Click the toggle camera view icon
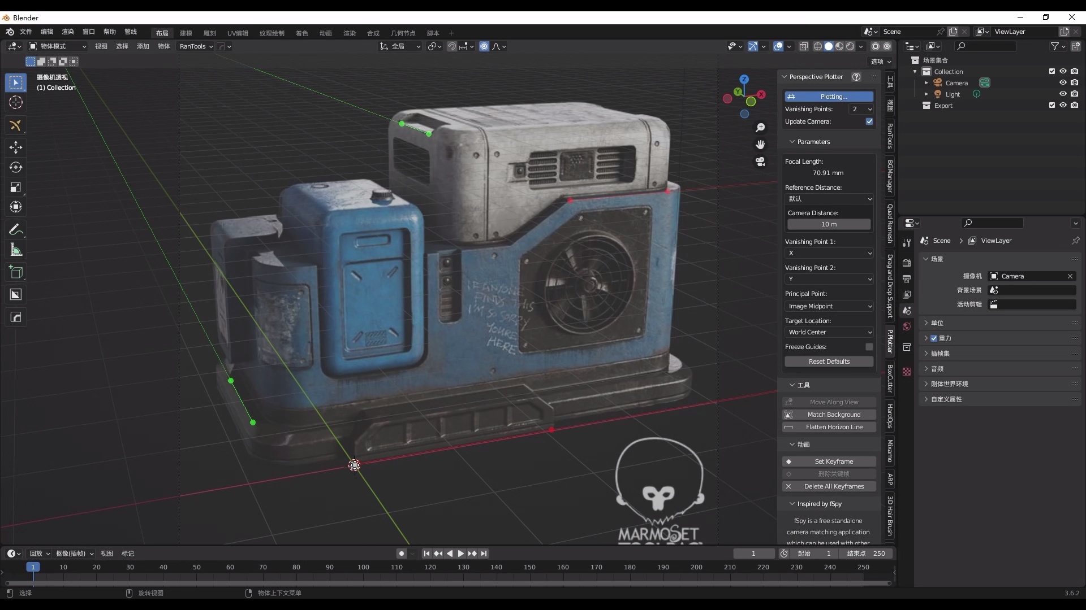Screen dimensions: 1086x610 click(760, 162)
